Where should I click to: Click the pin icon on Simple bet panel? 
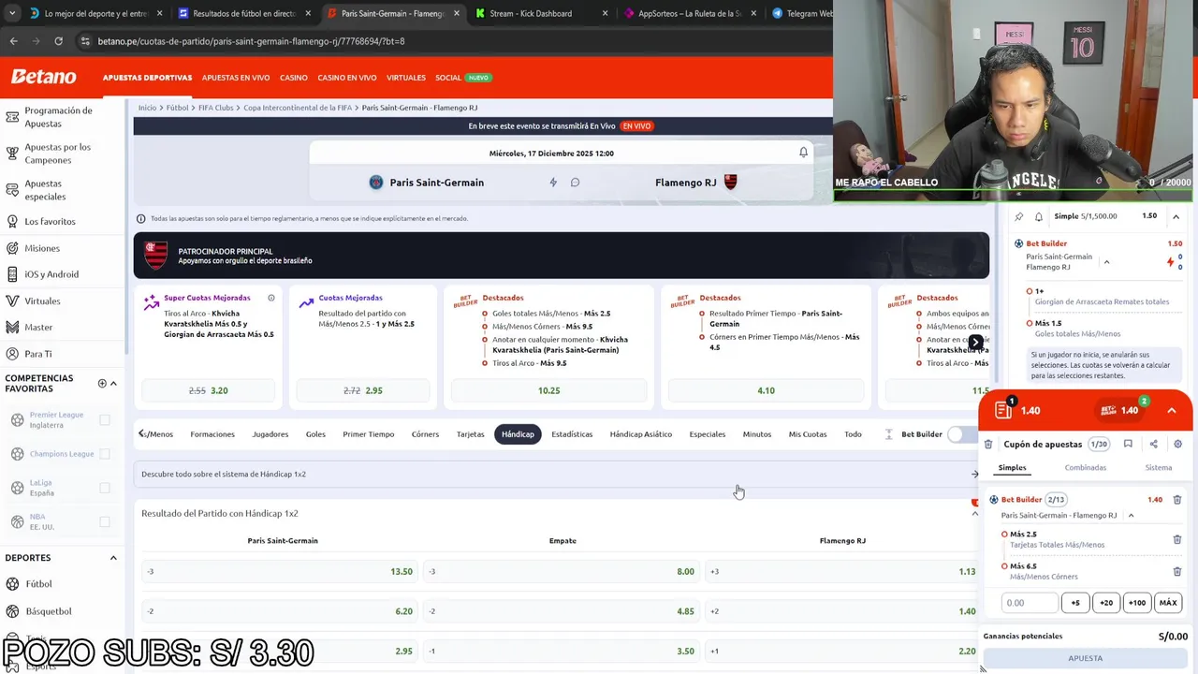(x=1019, y=216)
